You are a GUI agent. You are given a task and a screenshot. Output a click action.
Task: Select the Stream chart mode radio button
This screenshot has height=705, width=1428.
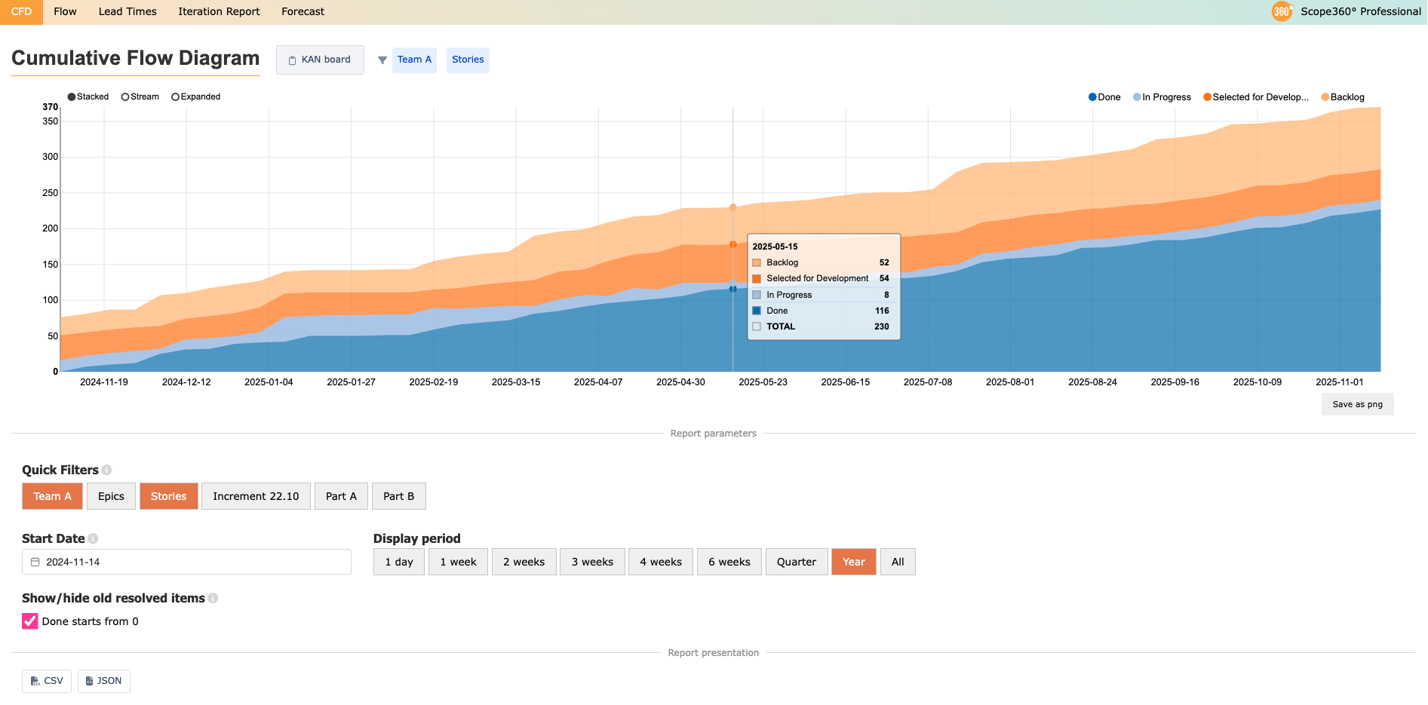[x=125, y=97]
